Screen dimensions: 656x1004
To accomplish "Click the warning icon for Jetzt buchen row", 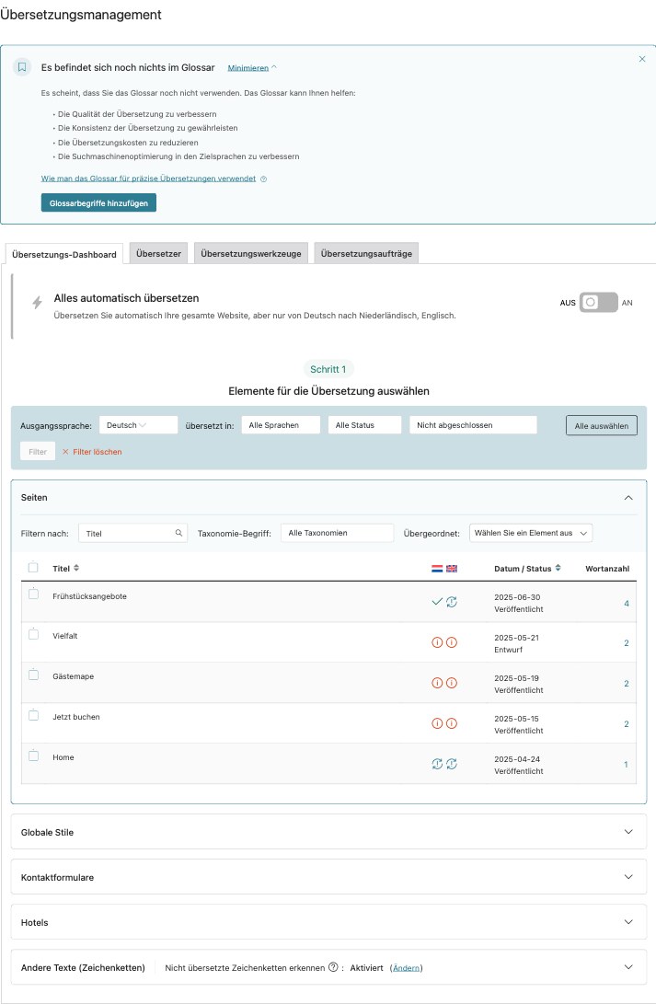I will pos(437,722).
